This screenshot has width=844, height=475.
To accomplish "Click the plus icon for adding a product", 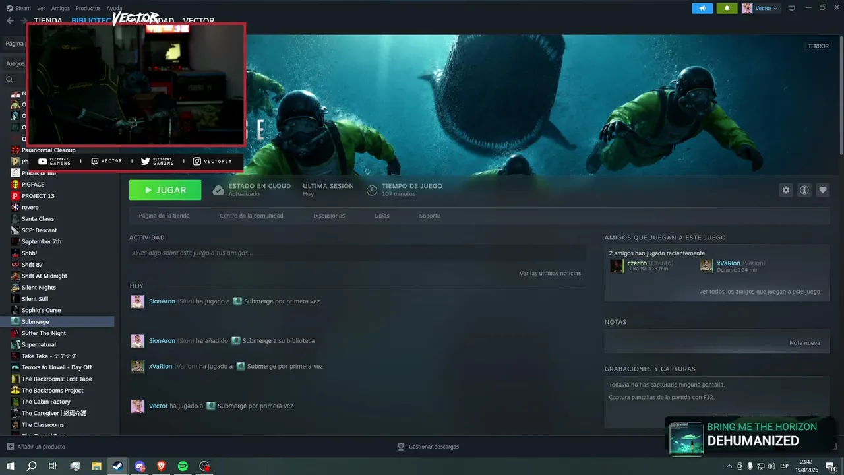I will (10, 447).
